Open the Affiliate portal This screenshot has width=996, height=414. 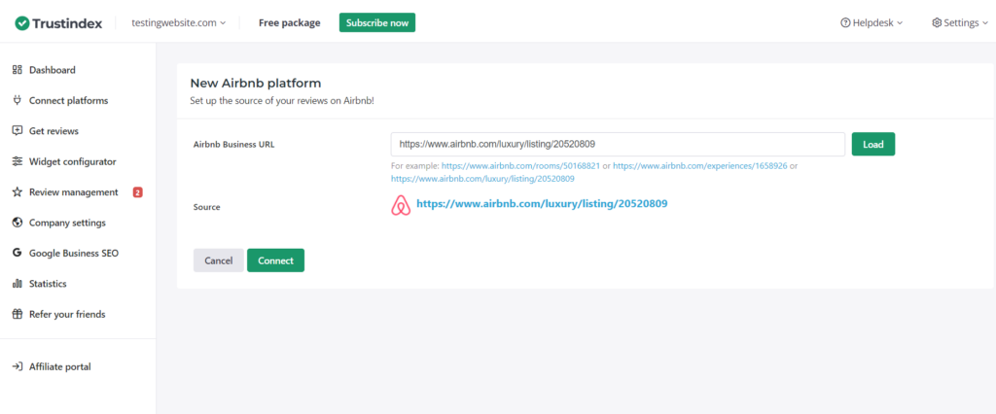click(x=59, y=366)
